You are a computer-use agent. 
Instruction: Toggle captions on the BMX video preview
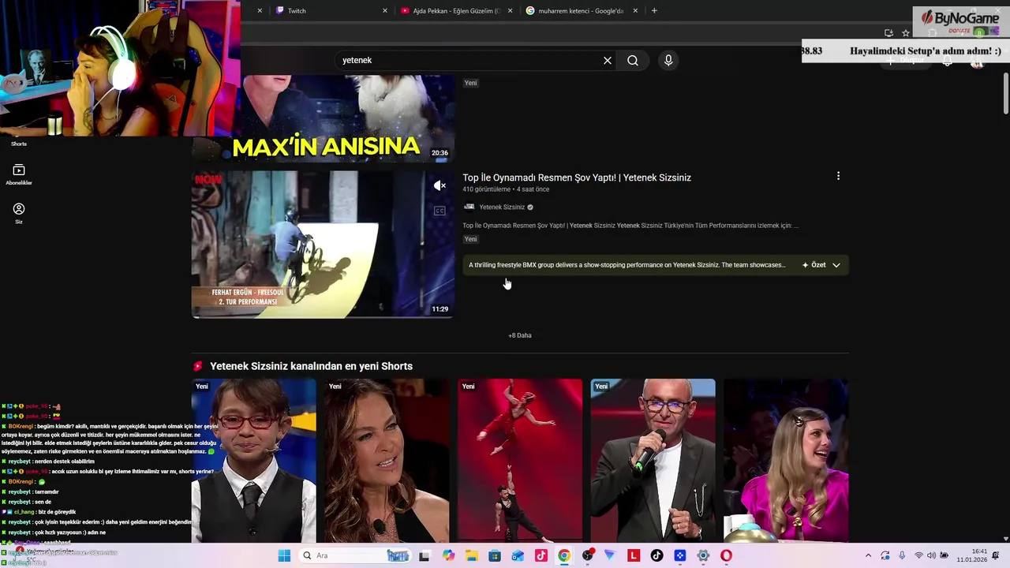pyautogui.click(x=440, y=211)
